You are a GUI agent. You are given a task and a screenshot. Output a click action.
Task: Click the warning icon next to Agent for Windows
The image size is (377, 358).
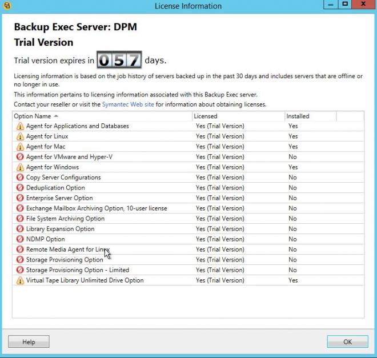(x=21, y=167)
